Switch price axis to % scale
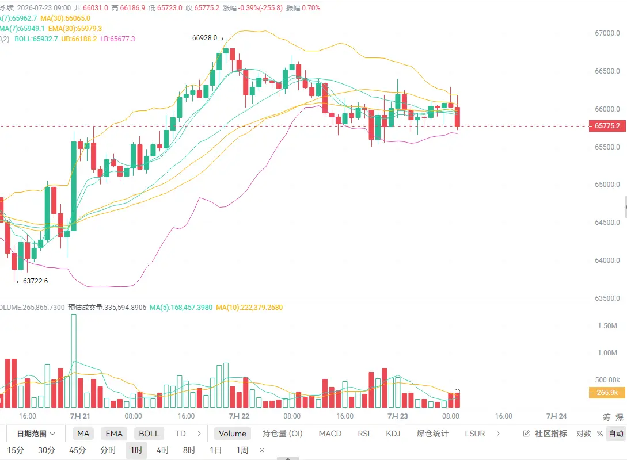Viewport: 627px width, 460px height. pos(600,434)
